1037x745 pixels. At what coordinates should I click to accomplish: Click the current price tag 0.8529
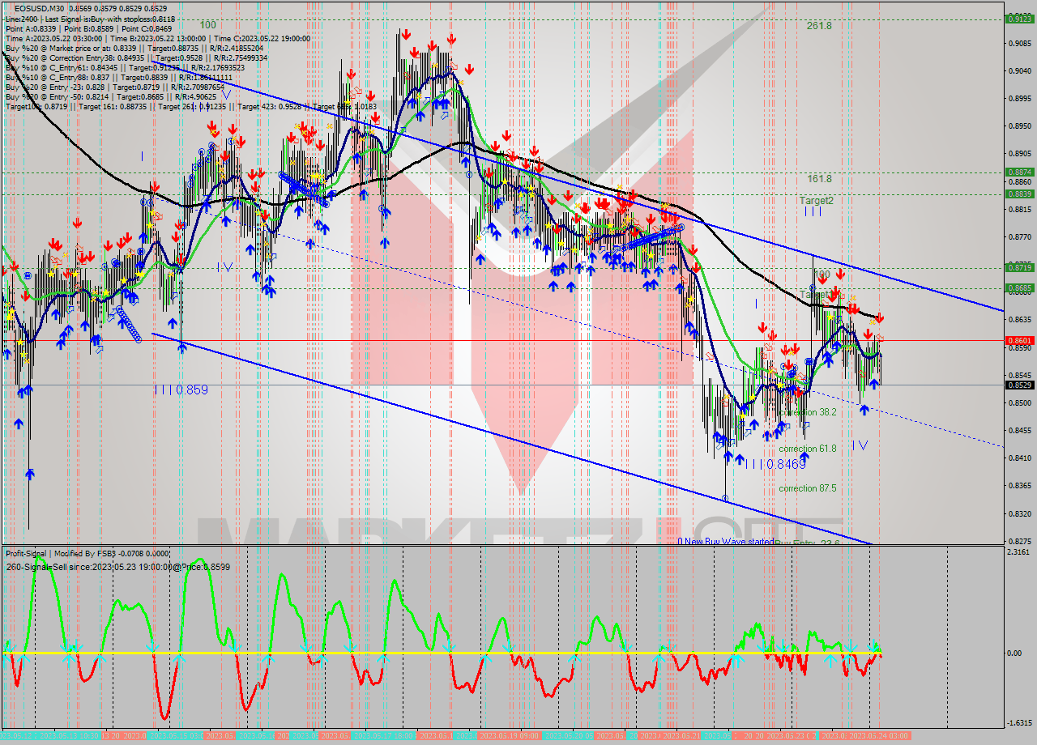click(x=1018, y=385)
